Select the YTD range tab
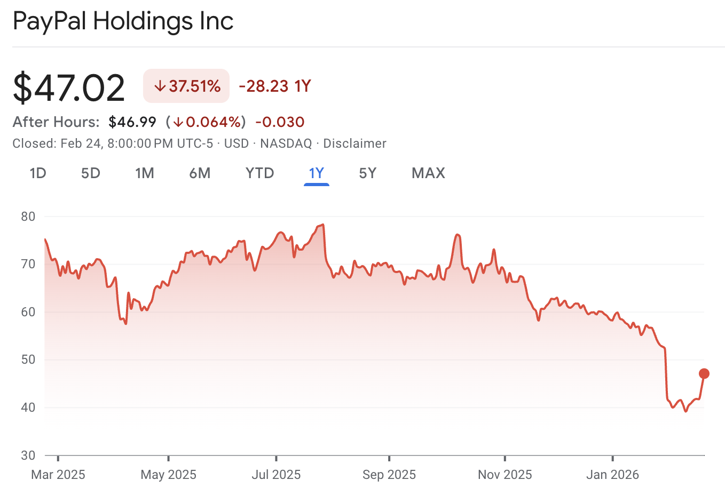Image resolution: width=725 pixels, height=496 pixels. (x=259, y=173)
